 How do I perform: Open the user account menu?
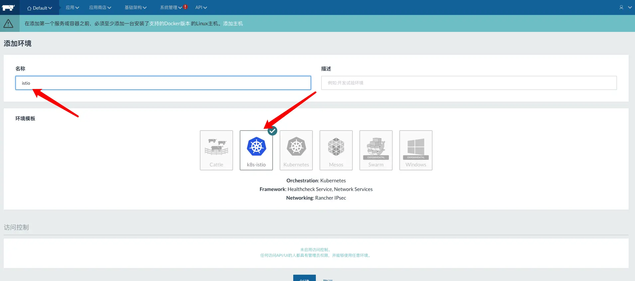[625, 7]
